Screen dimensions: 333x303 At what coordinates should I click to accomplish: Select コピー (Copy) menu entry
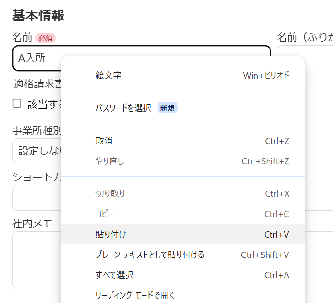point(183,214)
